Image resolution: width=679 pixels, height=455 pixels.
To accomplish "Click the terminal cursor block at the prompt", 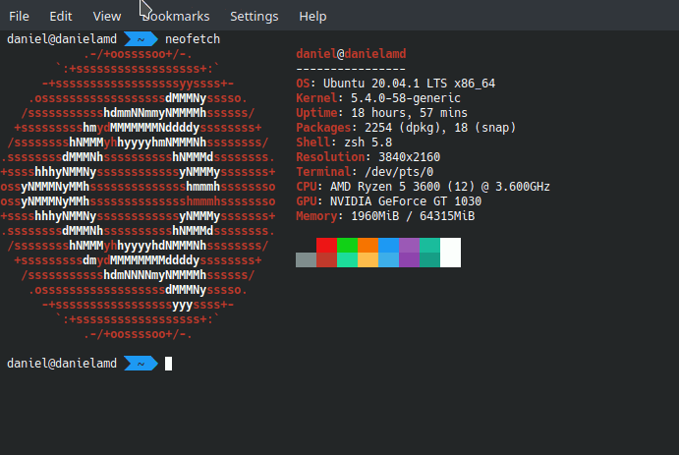I will coord(168,364).
